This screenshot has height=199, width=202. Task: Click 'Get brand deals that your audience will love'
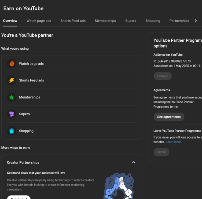coord(36,173)
